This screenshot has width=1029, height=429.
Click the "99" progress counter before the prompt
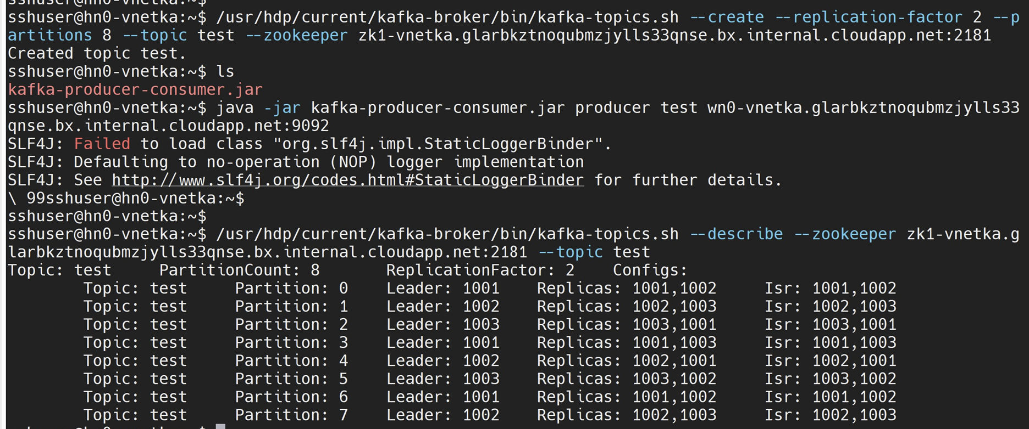tap(36, 198)
